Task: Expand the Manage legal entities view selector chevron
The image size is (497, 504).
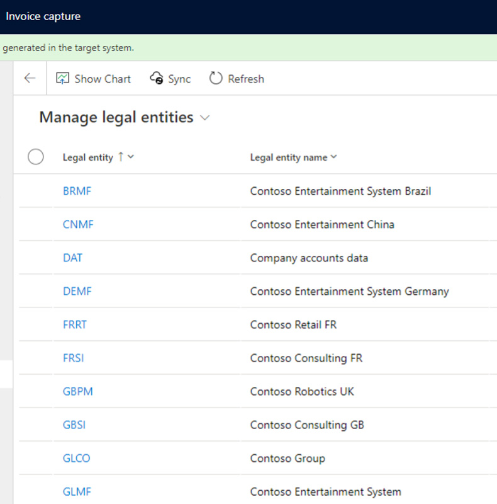Action: click(x=205, y=118)
